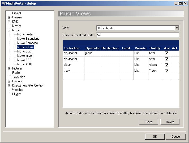The image size is (189, 143).
Task: Click the Cancel button
Action: click(x=176, y=137)
